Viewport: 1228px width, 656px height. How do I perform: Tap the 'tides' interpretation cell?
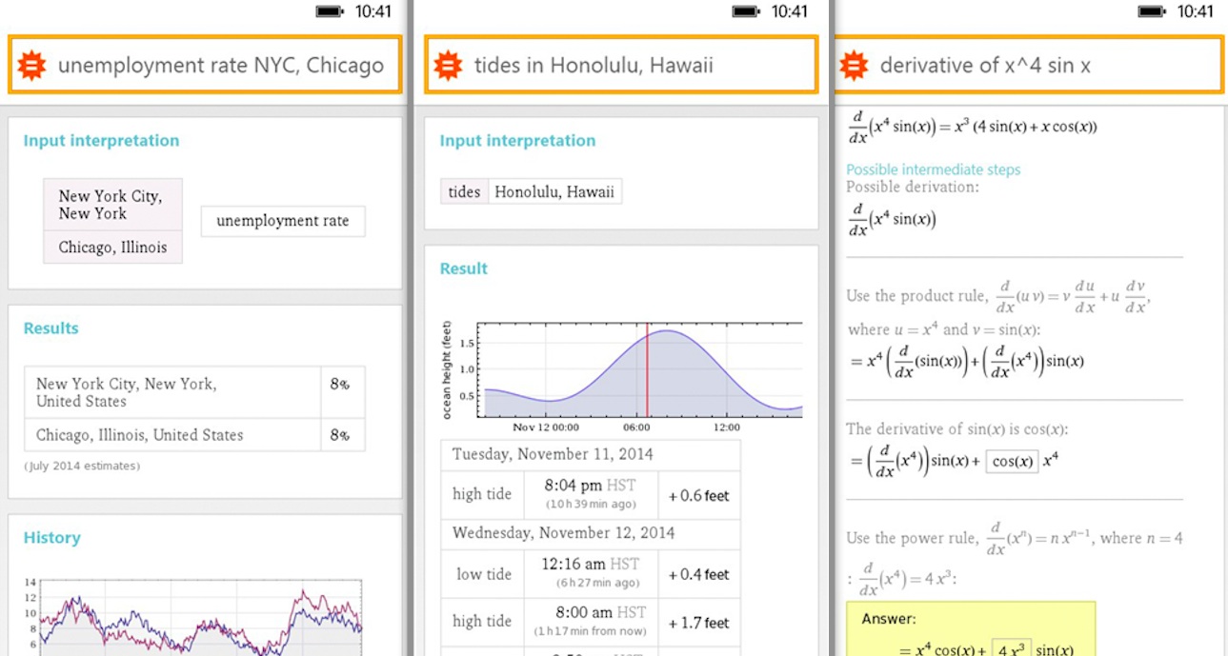click(464, 191)
